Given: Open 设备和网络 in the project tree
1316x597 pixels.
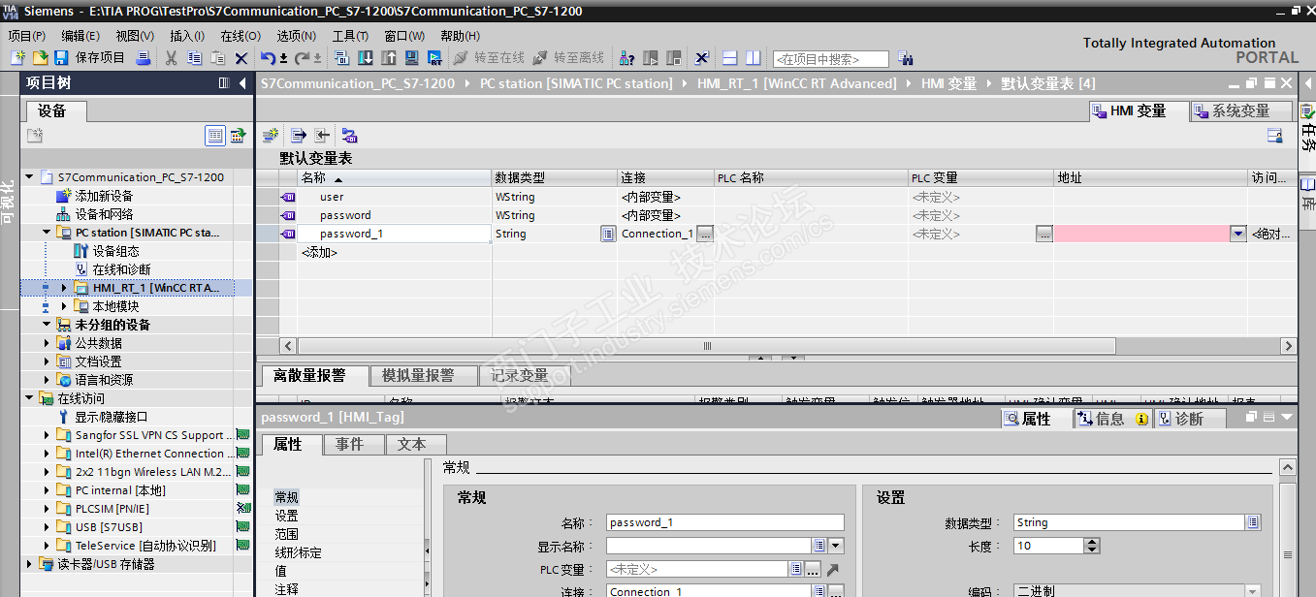Looking at the screenshot, I should pos(104,214).
